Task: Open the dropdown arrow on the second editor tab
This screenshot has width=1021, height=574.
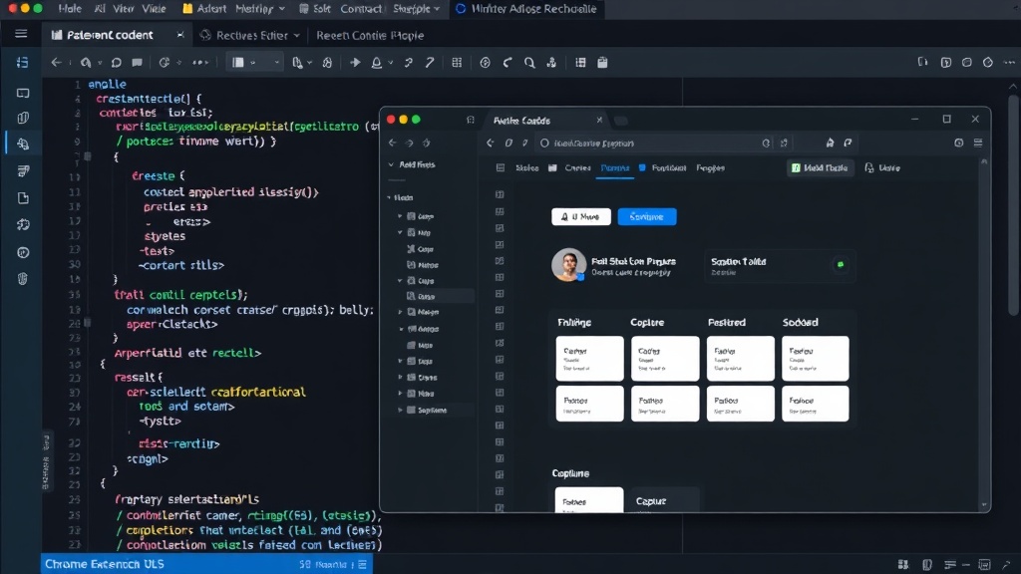Action: [296, 35]
